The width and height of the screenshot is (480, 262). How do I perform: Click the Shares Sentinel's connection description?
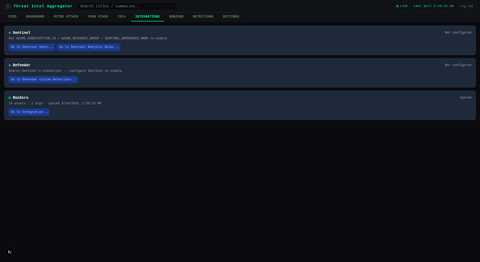pyautogui.click(x=66, y=71)
